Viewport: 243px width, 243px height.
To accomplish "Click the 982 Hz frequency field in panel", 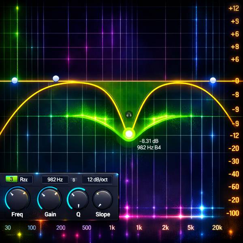I will pyautogui.click(x=55, y=179).
